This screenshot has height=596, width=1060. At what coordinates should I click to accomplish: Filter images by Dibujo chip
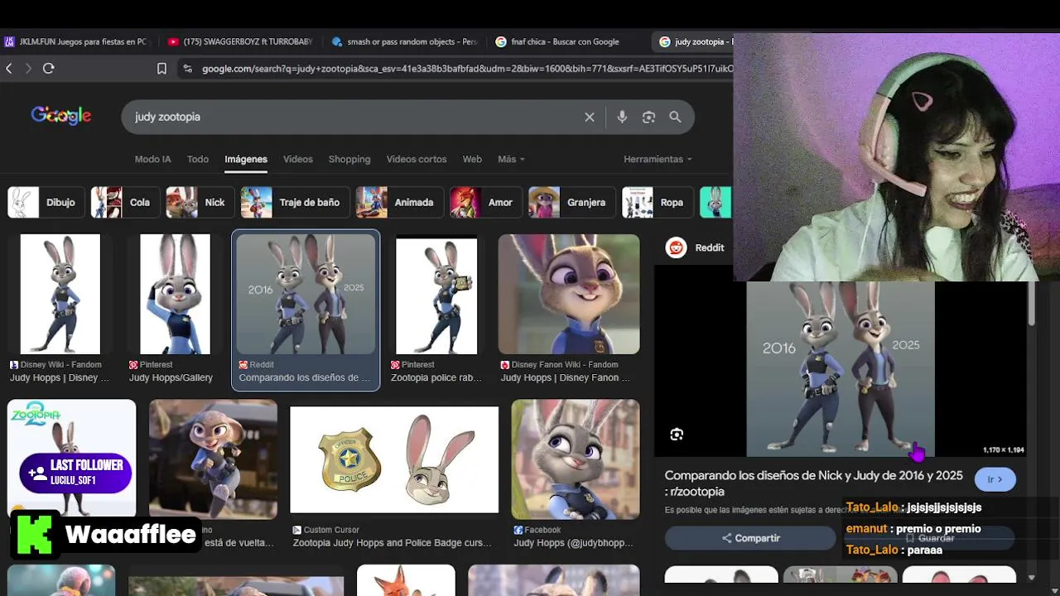tap(45, 202)
